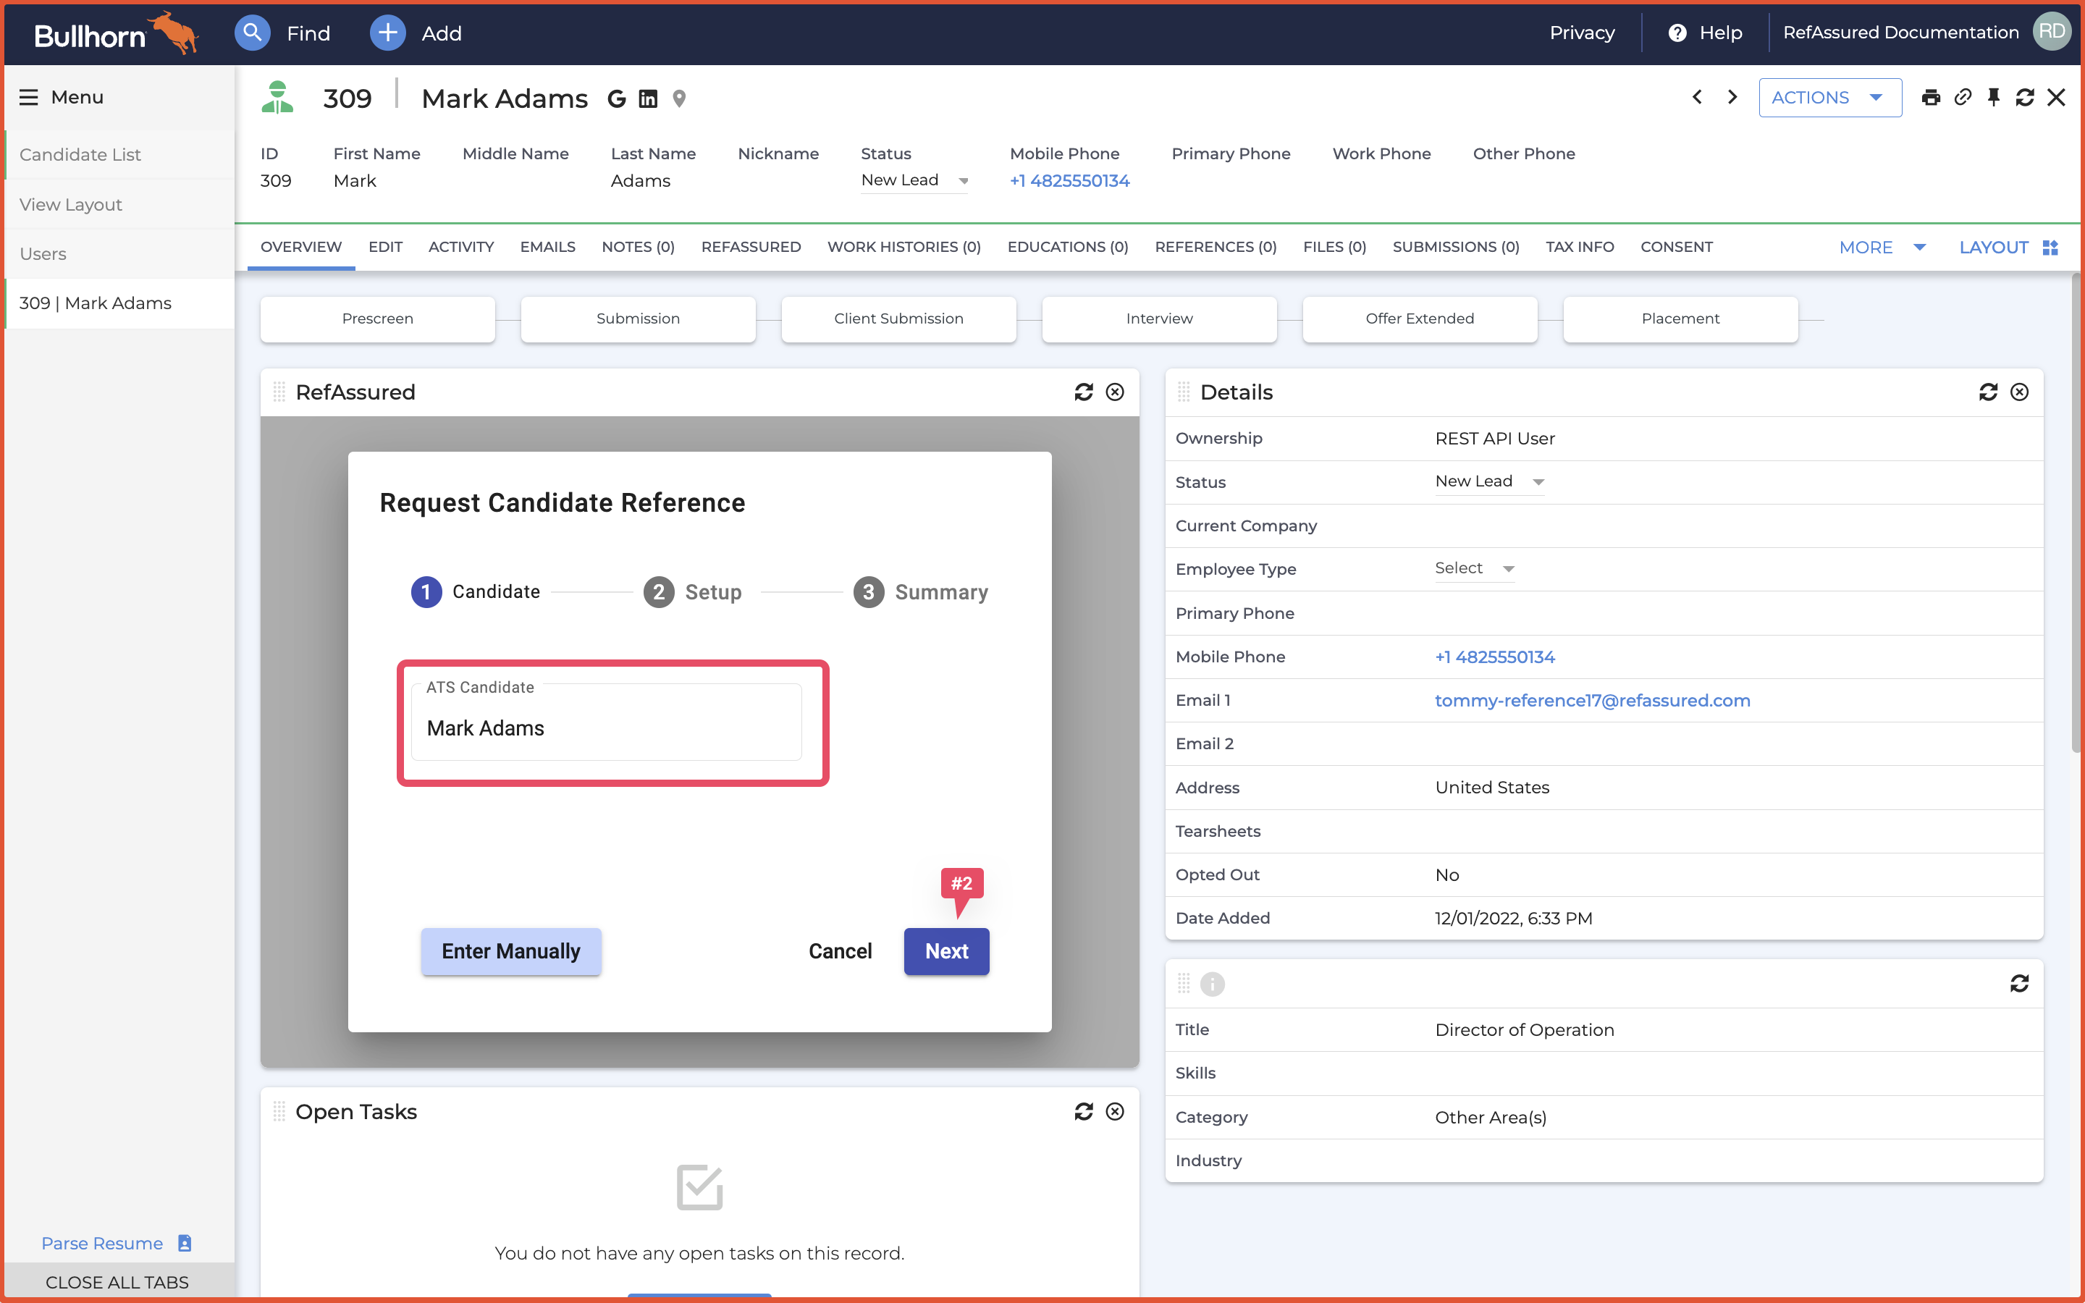Close the record with X icon
The image size is (2085, 1303).
point(2056,98)
